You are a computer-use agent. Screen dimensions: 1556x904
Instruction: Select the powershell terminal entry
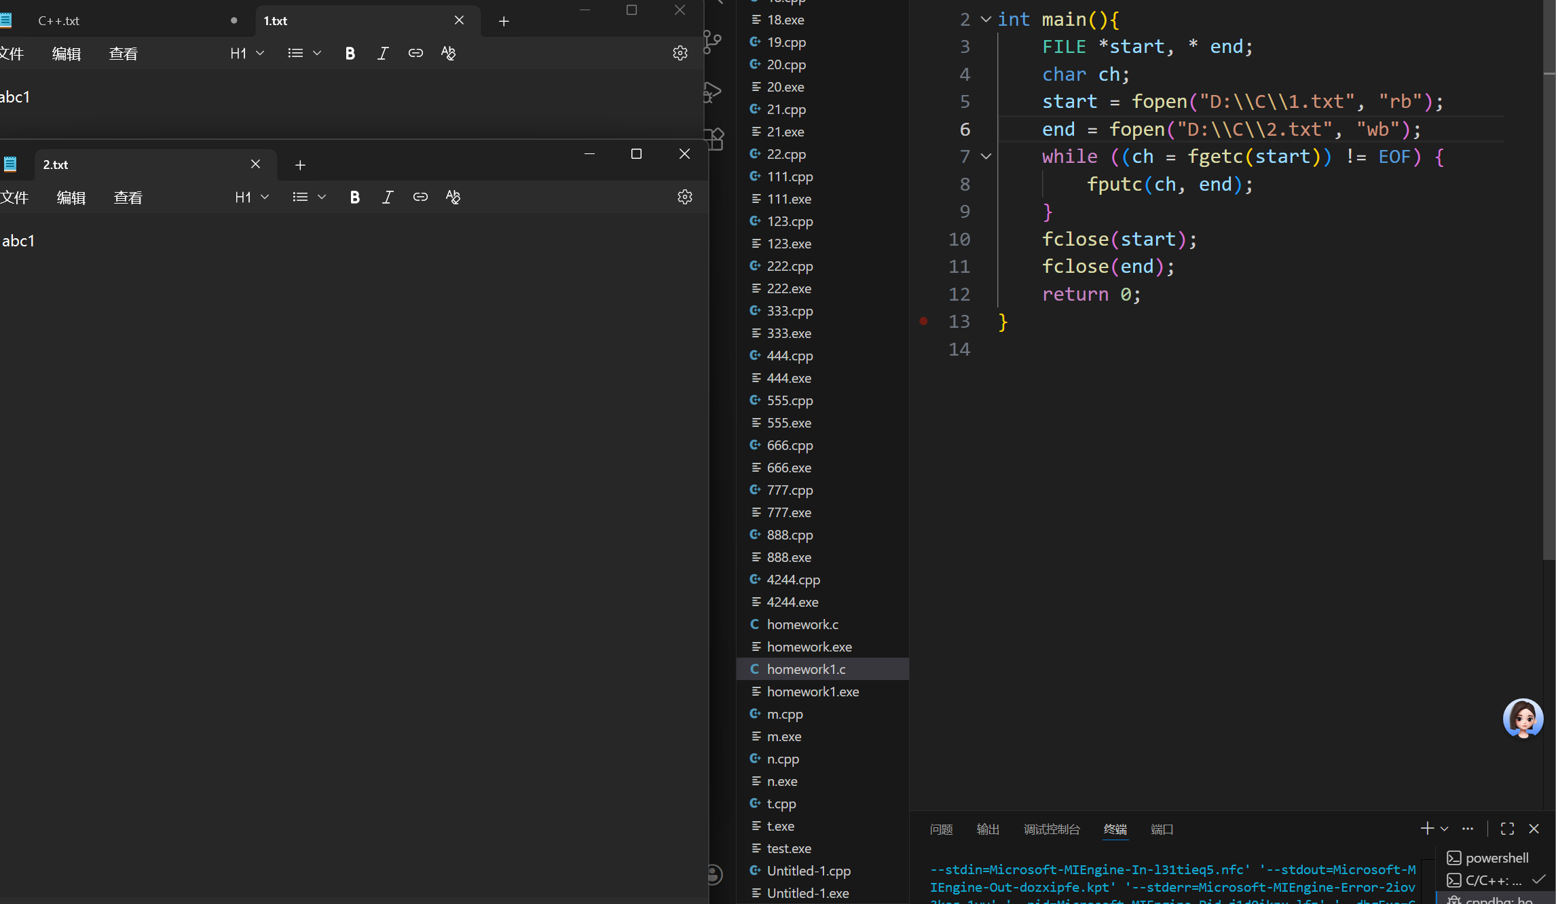pyautogui.click(x=1496, y=858)
